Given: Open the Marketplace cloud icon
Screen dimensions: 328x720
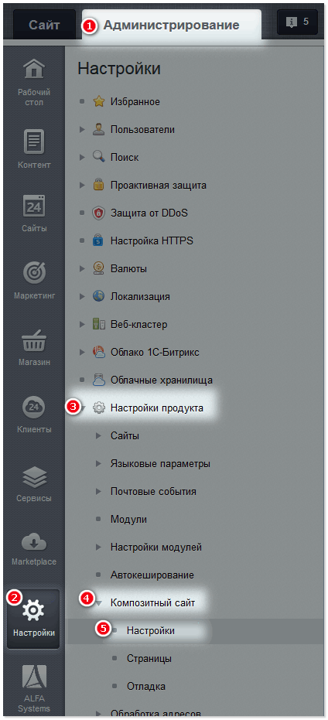Looking at the screenshot, I should 34,543.
